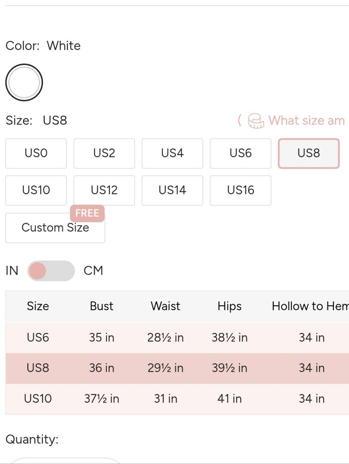
Task: Click the CM unit label
Action: pos(93,271)
